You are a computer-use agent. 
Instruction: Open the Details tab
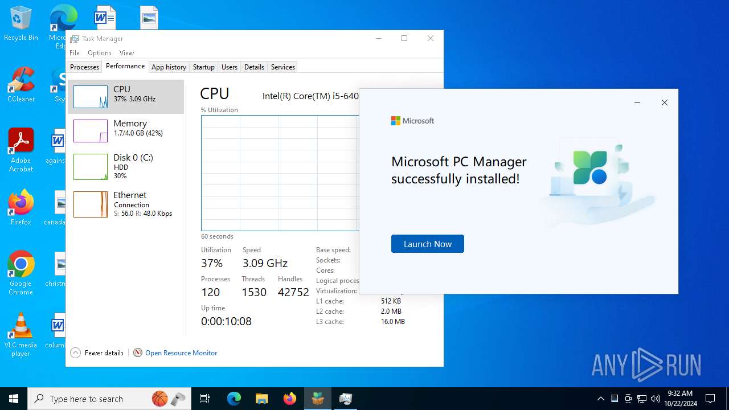[254, 67]
